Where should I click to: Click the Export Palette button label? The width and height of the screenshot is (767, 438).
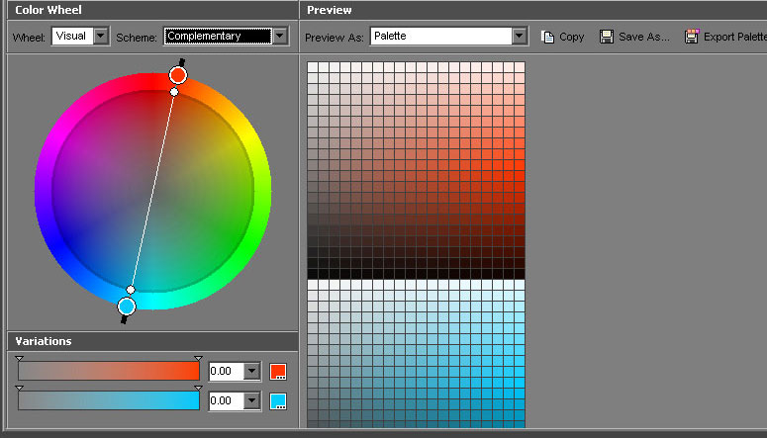coord(734,37)
